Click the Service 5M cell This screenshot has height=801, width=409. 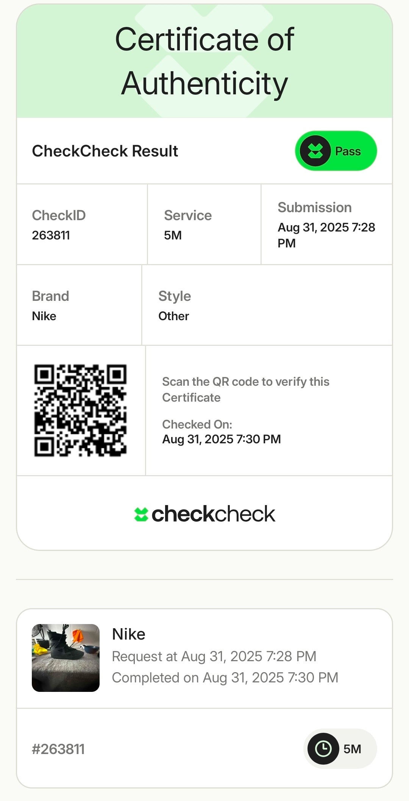click(204, 225)
